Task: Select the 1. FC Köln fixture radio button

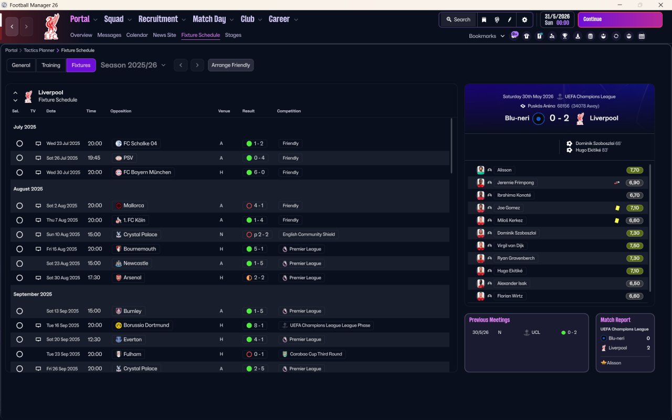Action: pos(19,220)
